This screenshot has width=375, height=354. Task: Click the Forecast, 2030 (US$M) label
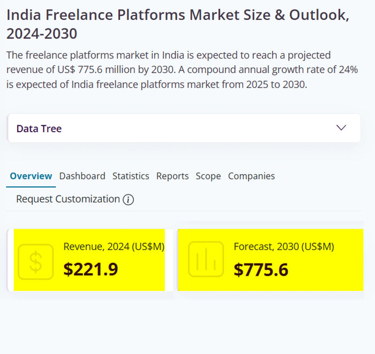[x=284, y=247]
